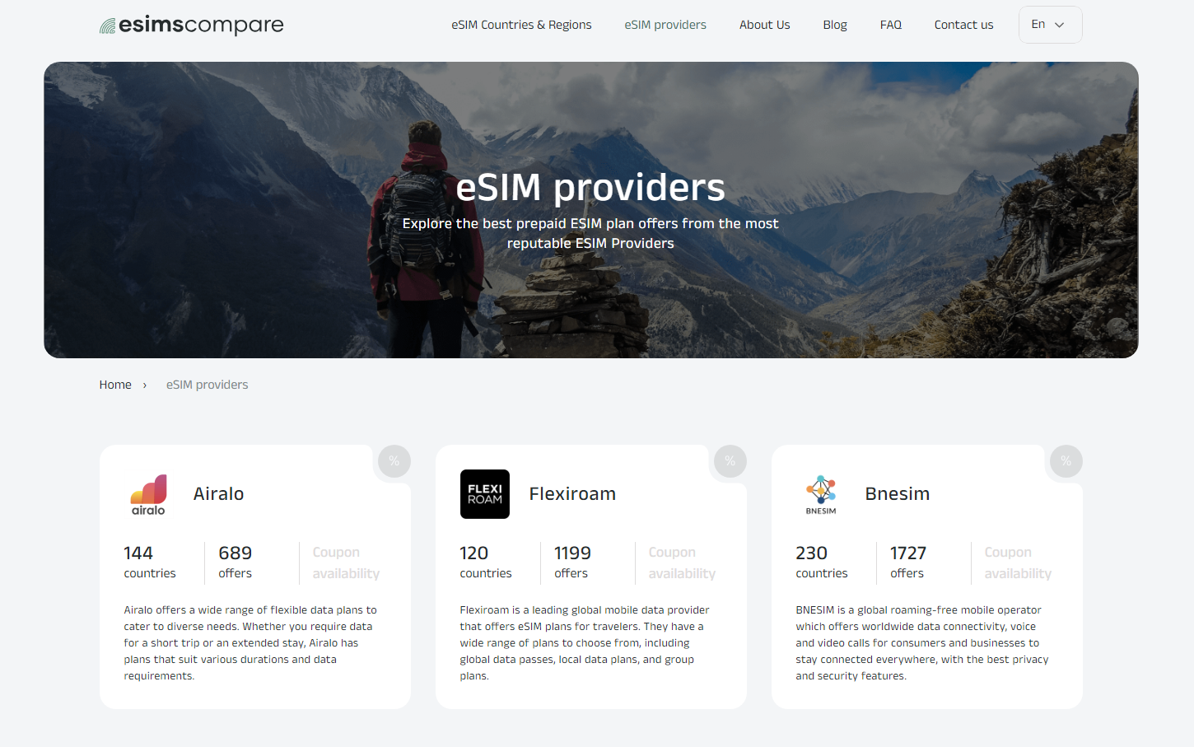Screen dimensions: 1194x747
Task: Click Airalo's 144 countries stat
Action: 150,563
